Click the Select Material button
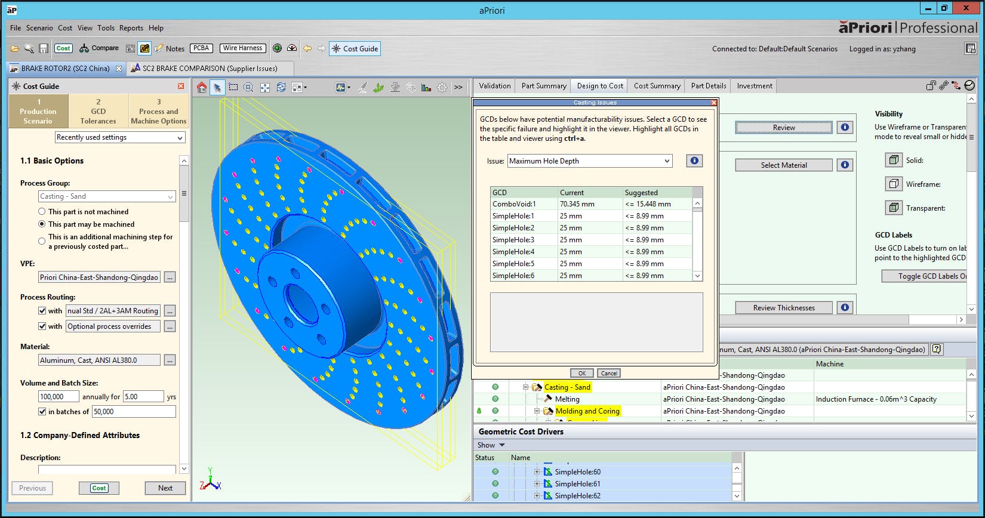 784,165
